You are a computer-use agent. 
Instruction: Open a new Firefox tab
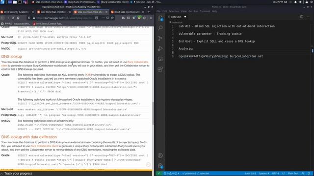(149, 12)
